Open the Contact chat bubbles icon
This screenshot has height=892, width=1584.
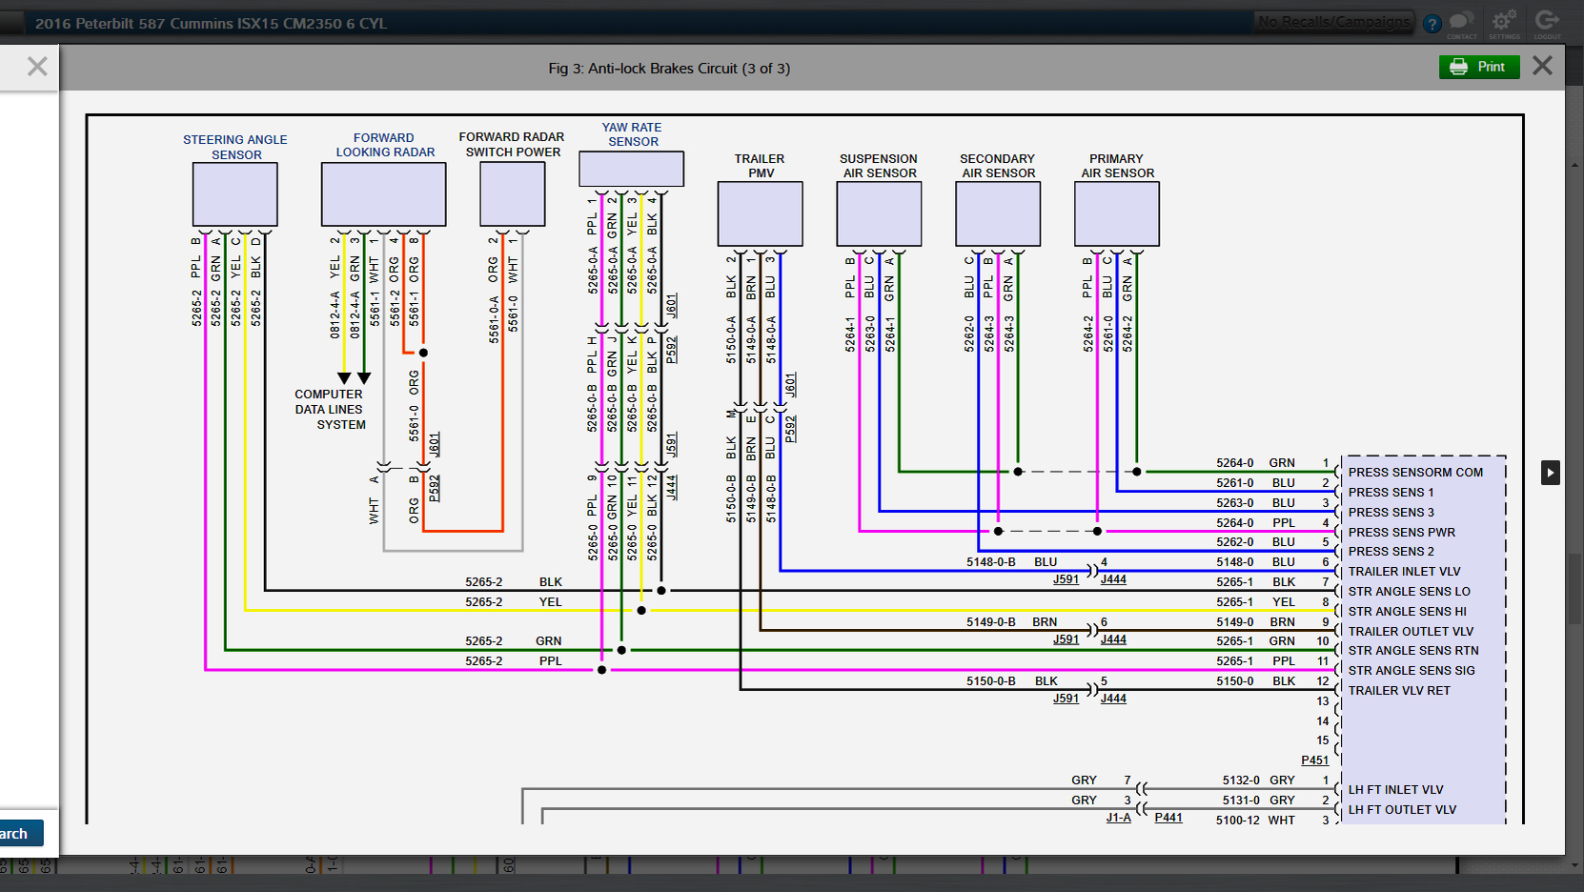1463,21
